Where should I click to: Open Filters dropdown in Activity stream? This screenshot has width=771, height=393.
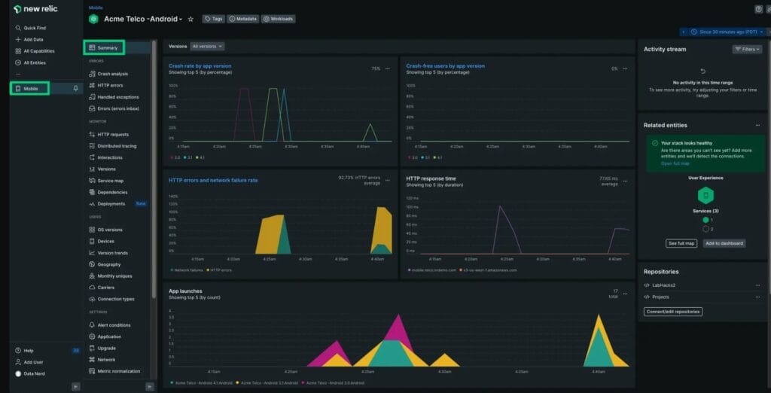pyautogui.click(x=747, y=49)
